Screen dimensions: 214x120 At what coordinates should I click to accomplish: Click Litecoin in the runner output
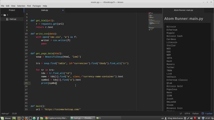click(172, 42)
